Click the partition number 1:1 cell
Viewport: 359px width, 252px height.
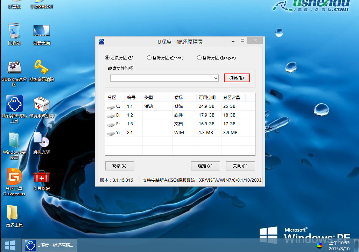[x=130, y=106]
